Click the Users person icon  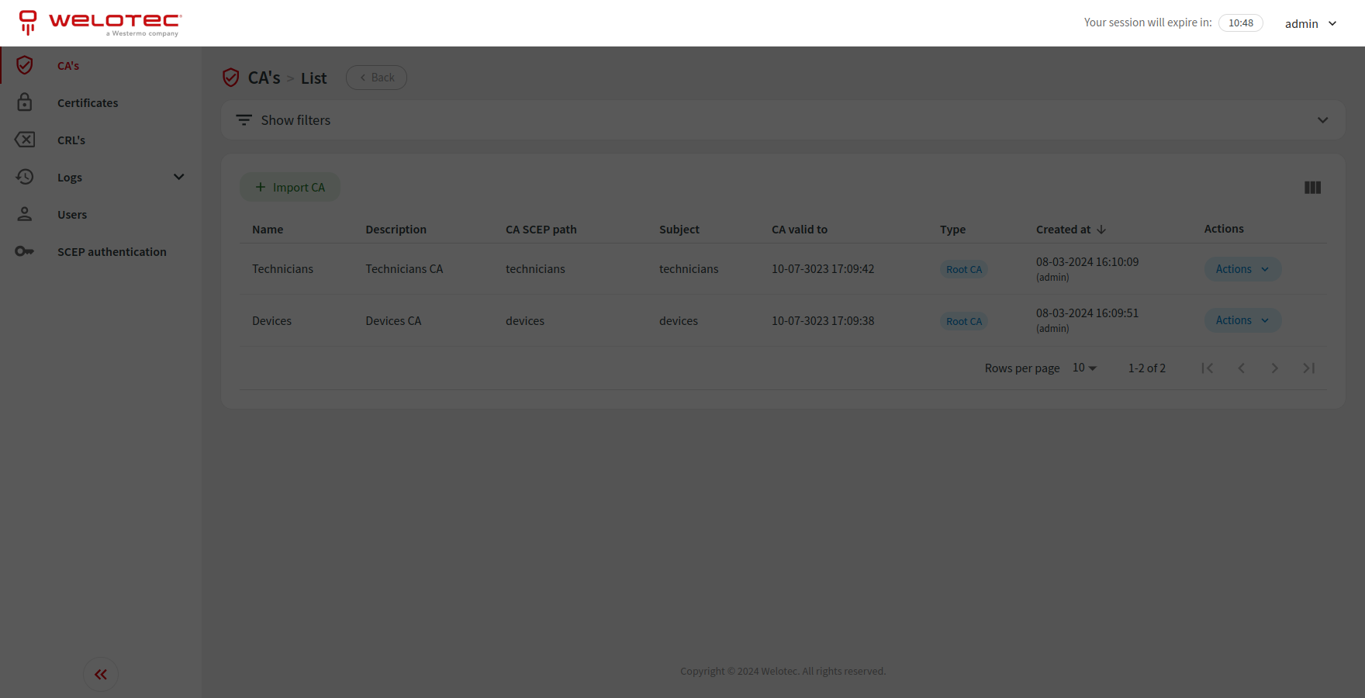25,214
